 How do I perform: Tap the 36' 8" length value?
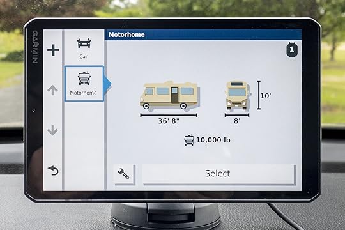tap(169, 121)
